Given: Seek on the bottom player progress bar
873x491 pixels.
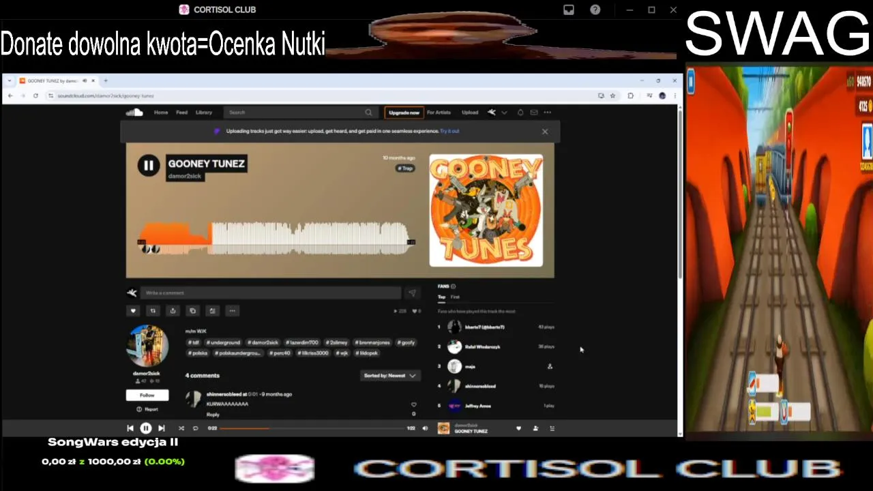Looking at the screenshot, I should [312, 428].
